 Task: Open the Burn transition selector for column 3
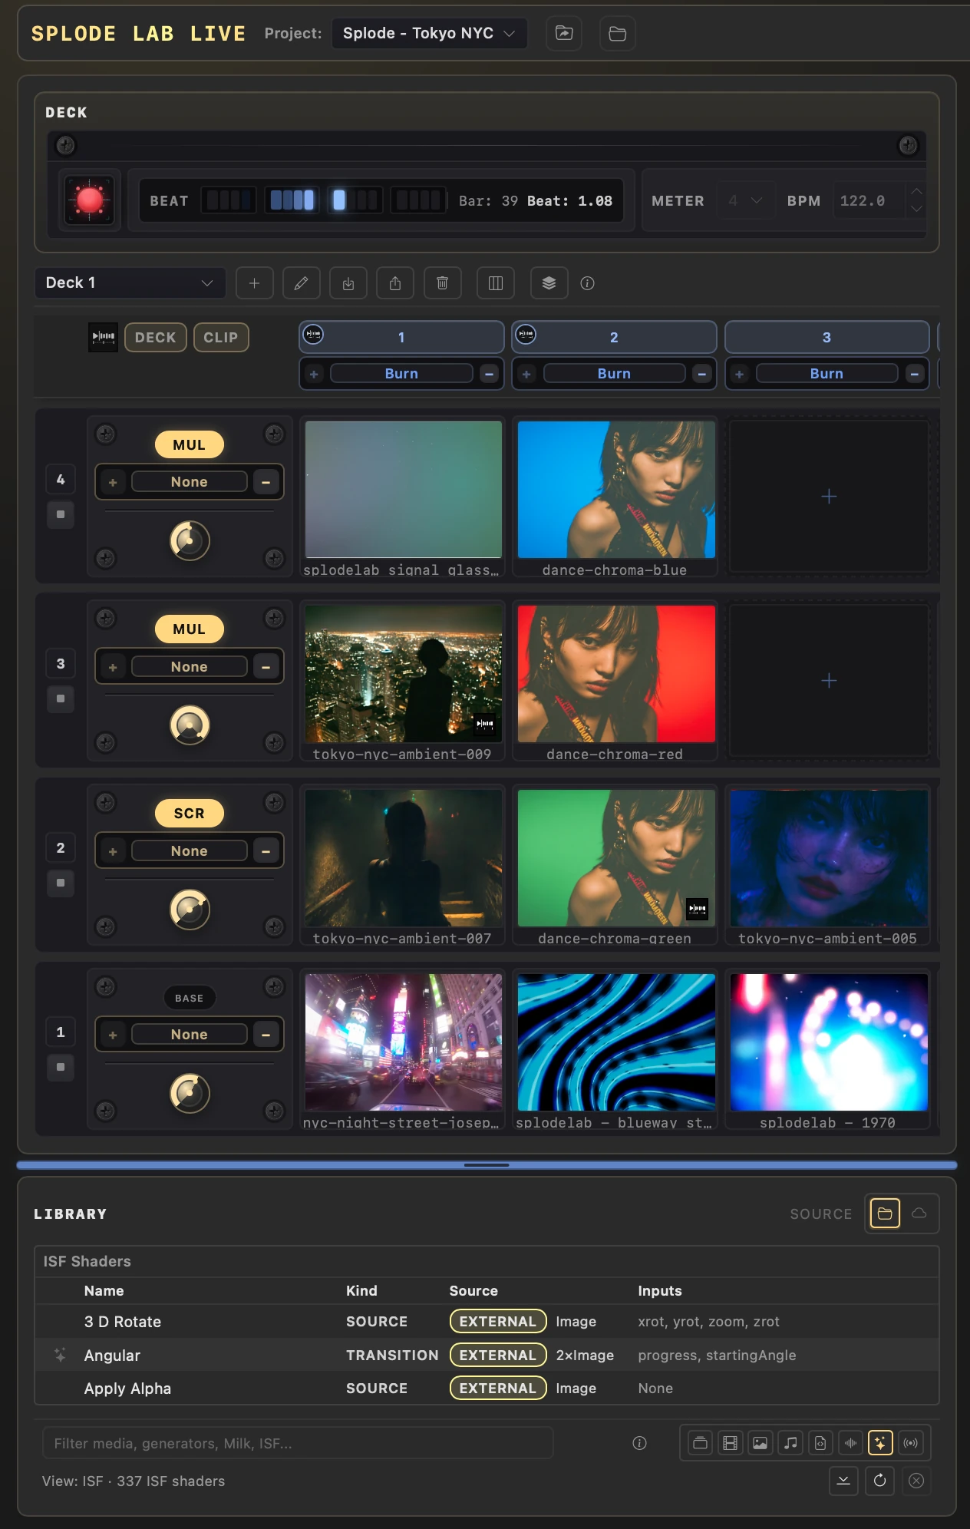coord(826,373)
